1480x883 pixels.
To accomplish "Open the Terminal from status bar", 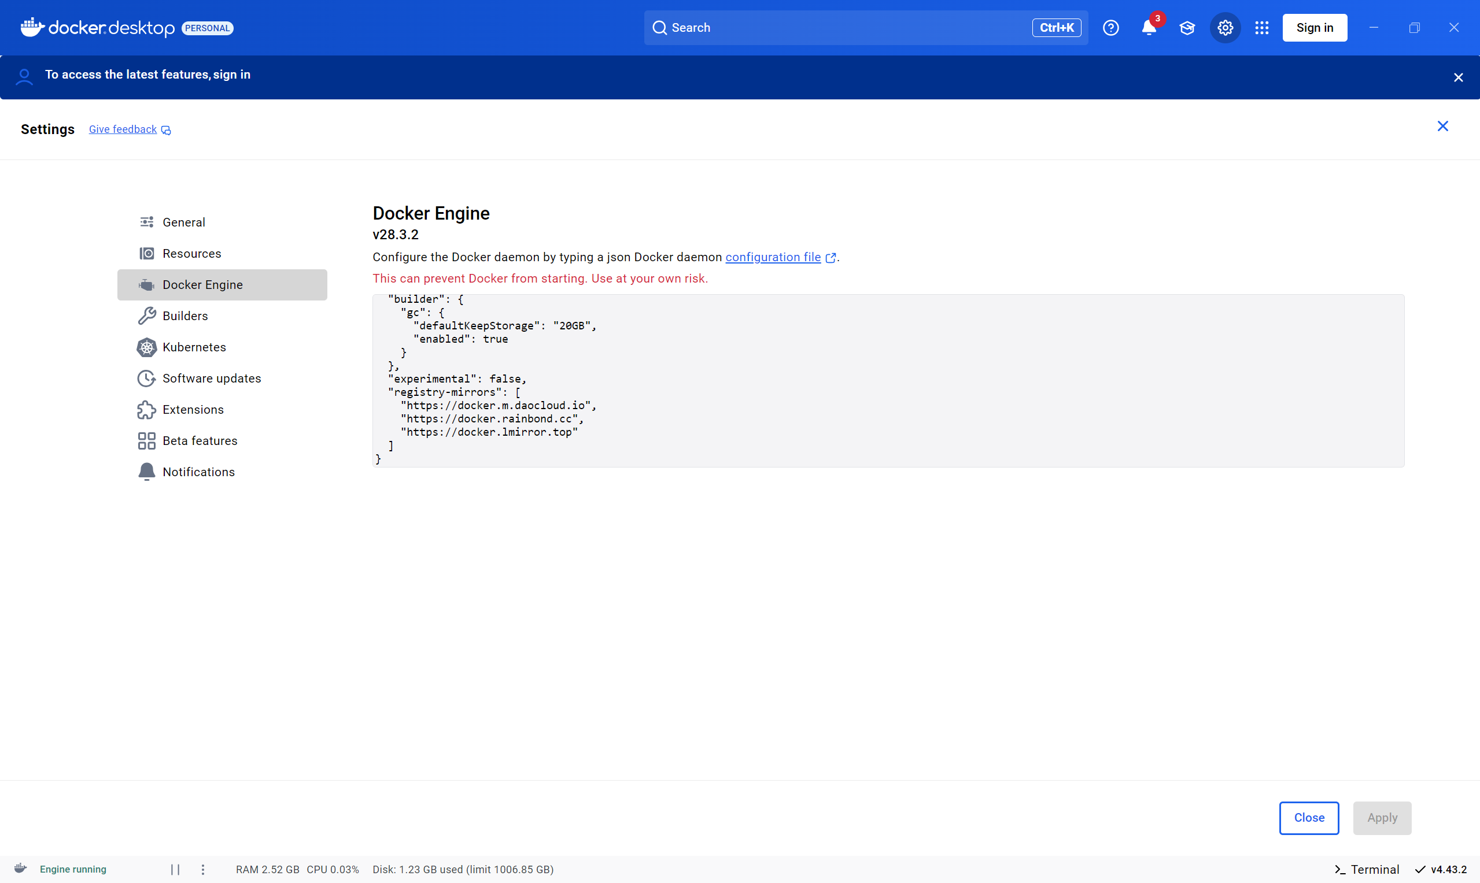I will click(1366, 869).
